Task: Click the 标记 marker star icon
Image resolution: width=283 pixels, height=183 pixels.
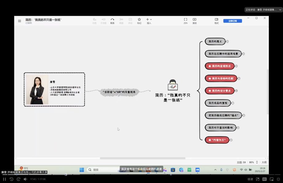Action: point(139,21)
